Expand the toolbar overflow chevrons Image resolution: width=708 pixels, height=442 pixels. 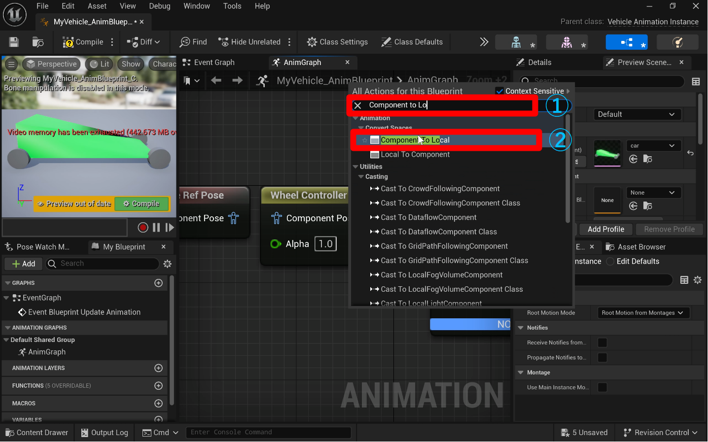tap(484, 42)
